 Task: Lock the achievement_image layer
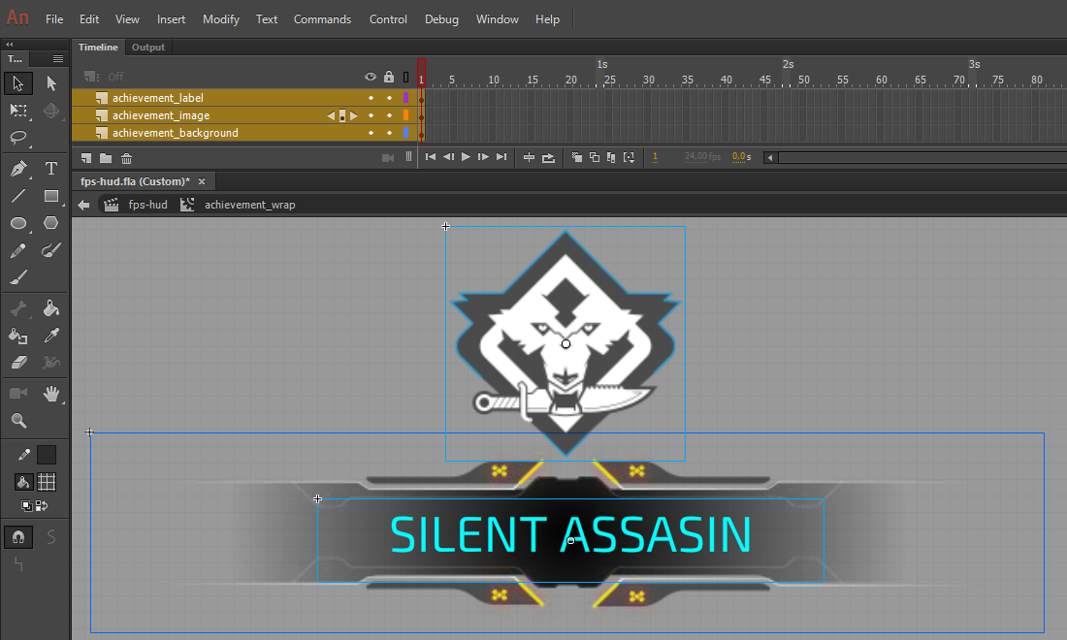click(x=389, y=115)
